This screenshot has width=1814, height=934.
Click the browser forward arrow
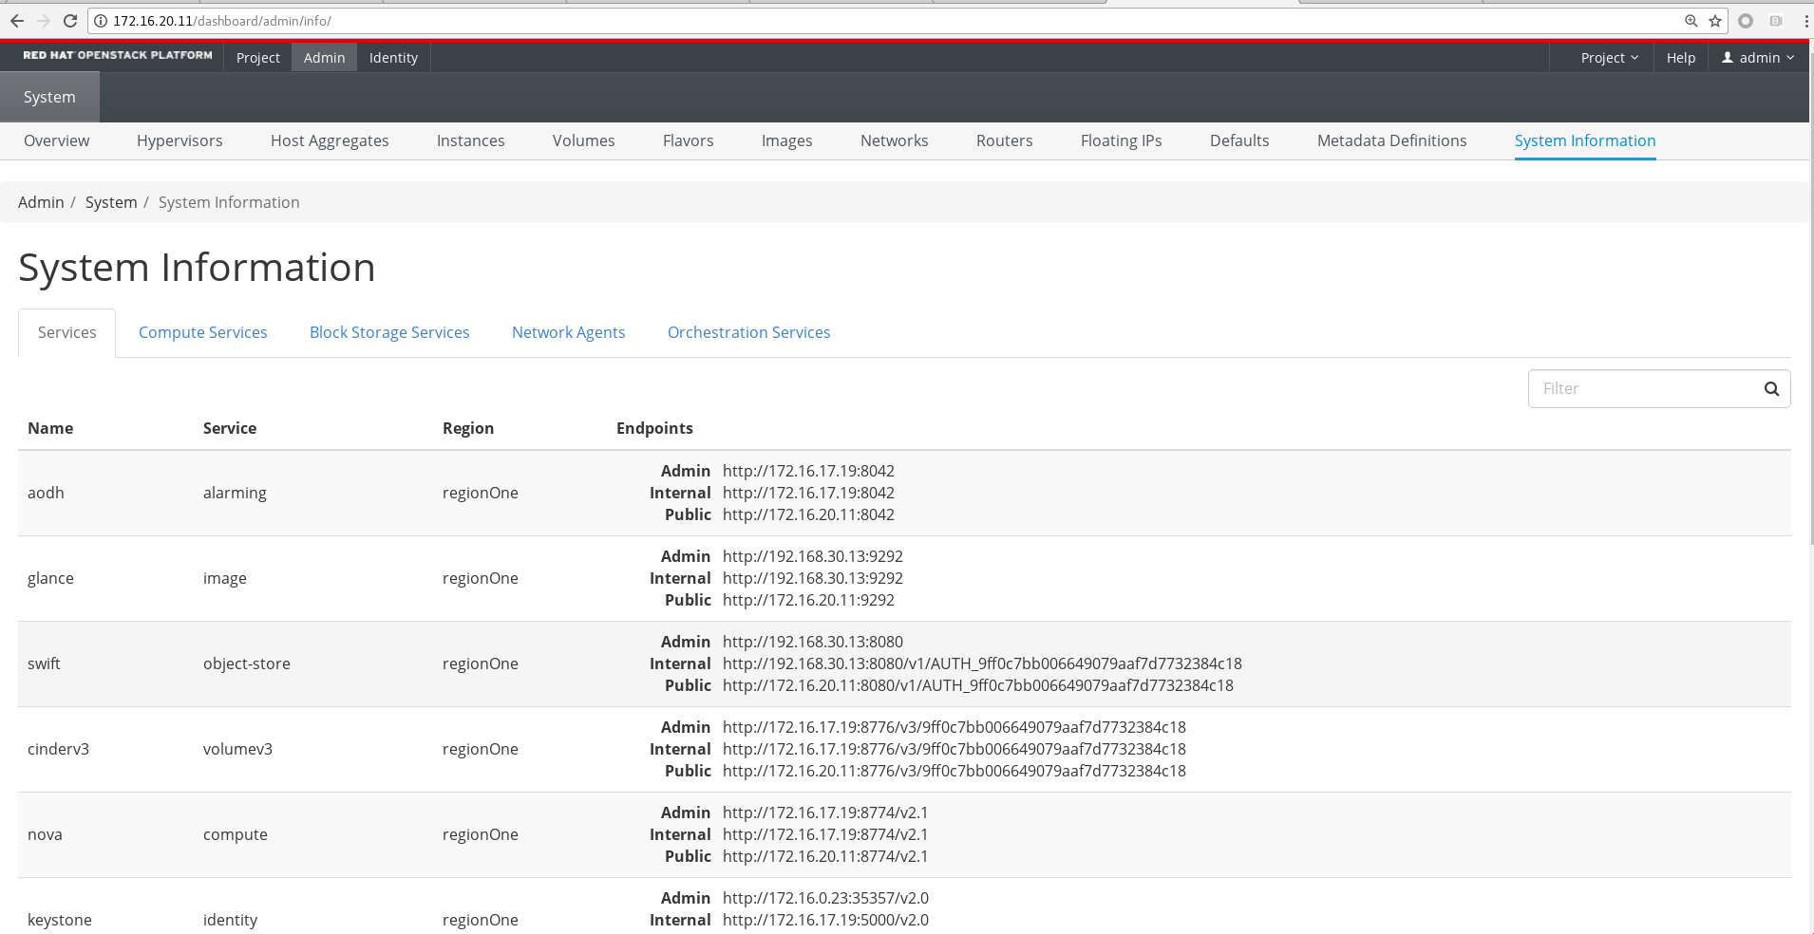44,21
